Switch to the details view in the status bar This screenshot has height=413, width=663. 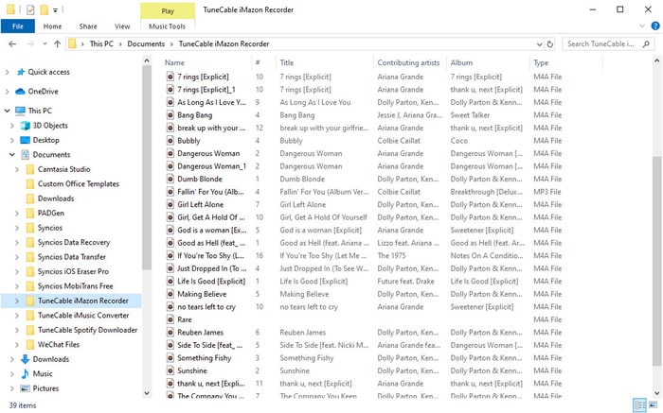[x=641, y=404]
